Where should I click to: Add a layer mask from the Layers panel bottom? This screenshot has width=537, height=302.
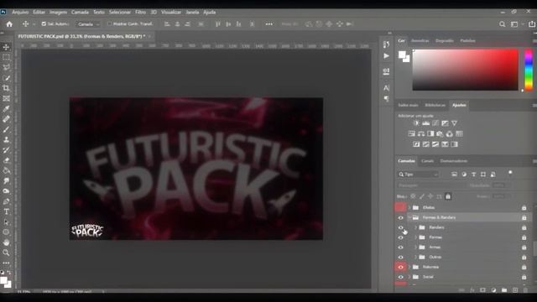pyautogui.click(x=482, y=290)
